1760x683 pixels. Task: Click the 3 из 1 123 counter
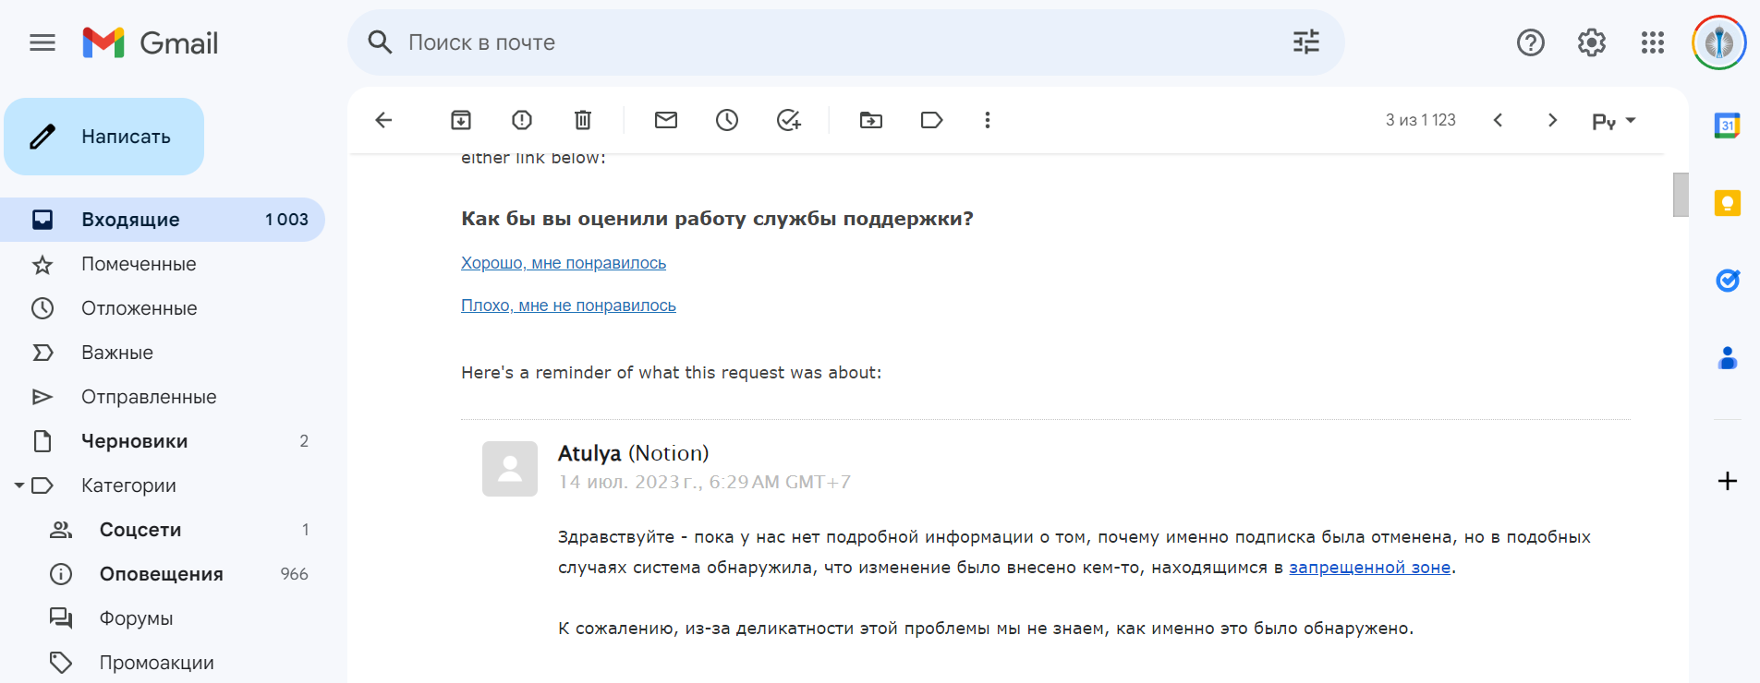point(1420,120)
